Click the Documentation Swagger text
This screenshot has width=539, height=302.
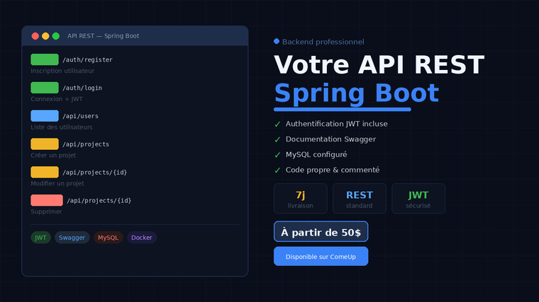330,139
